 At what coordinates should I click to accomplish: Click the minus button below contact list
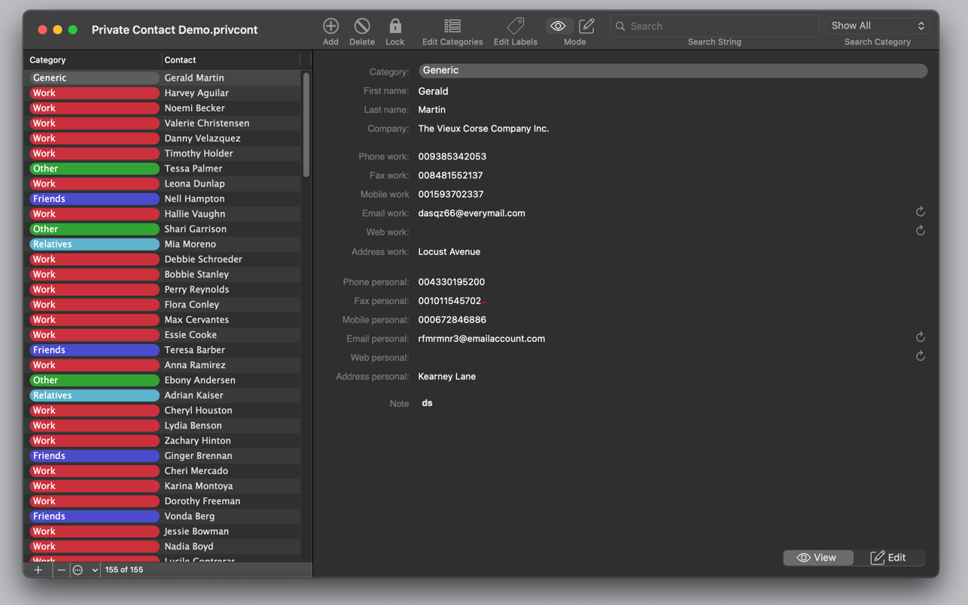point(61,570)
